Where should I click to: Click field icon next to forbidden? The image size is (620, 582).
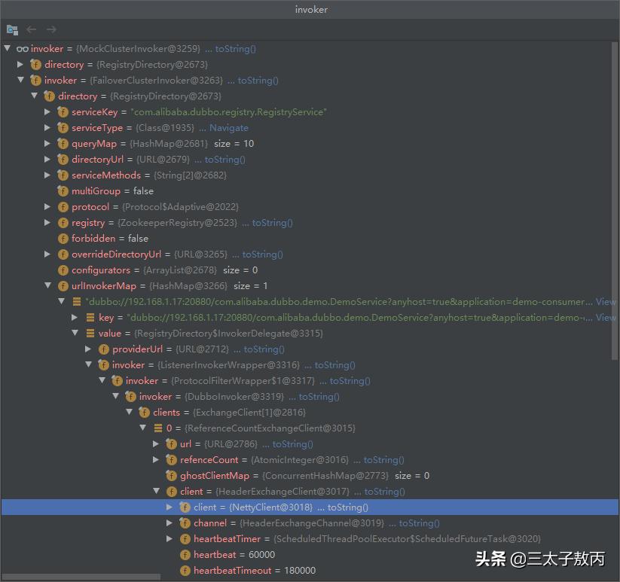[x=63, y=239]
